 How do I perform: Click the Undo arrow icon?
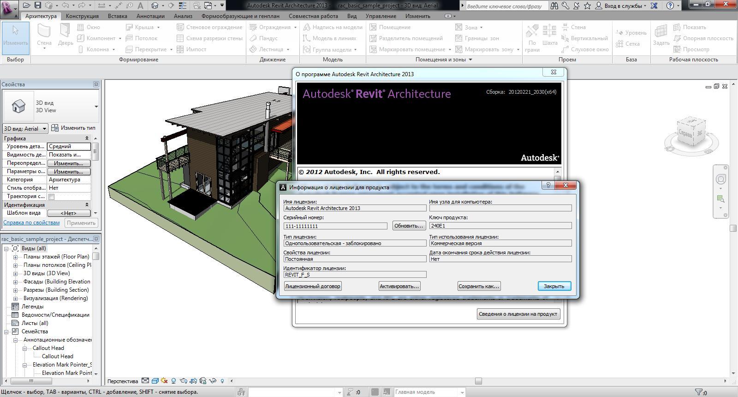pyautogui.click(x=65, y=6)
